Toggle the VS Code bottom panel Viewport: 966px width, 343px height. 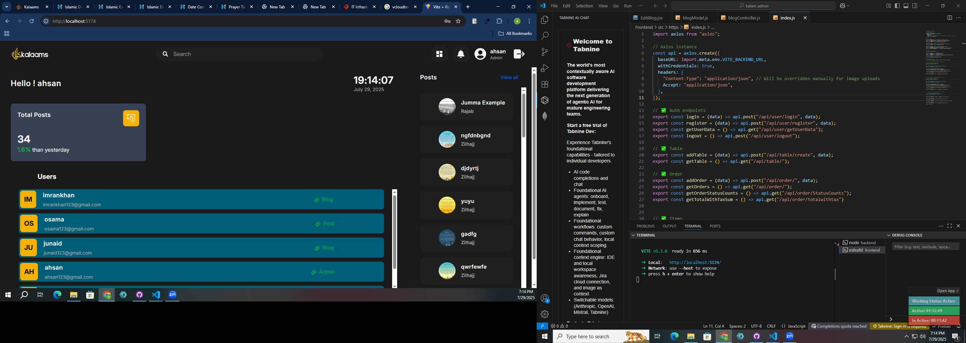906,6
